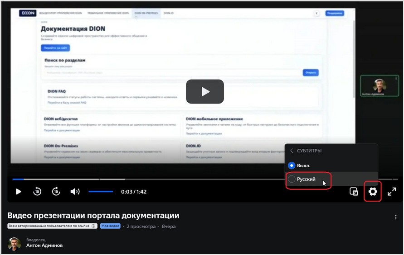Click the large center play button

[x=205, y=91]
